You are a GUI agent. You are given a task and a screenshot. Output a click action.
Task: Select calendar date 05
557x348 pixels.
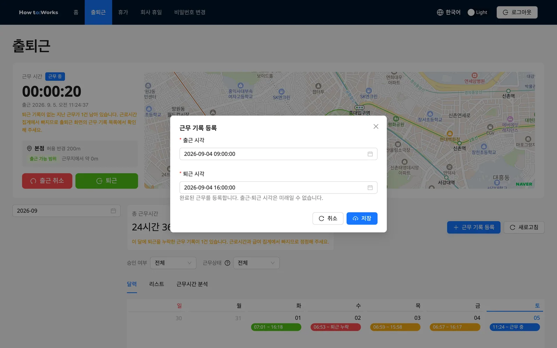537,318
